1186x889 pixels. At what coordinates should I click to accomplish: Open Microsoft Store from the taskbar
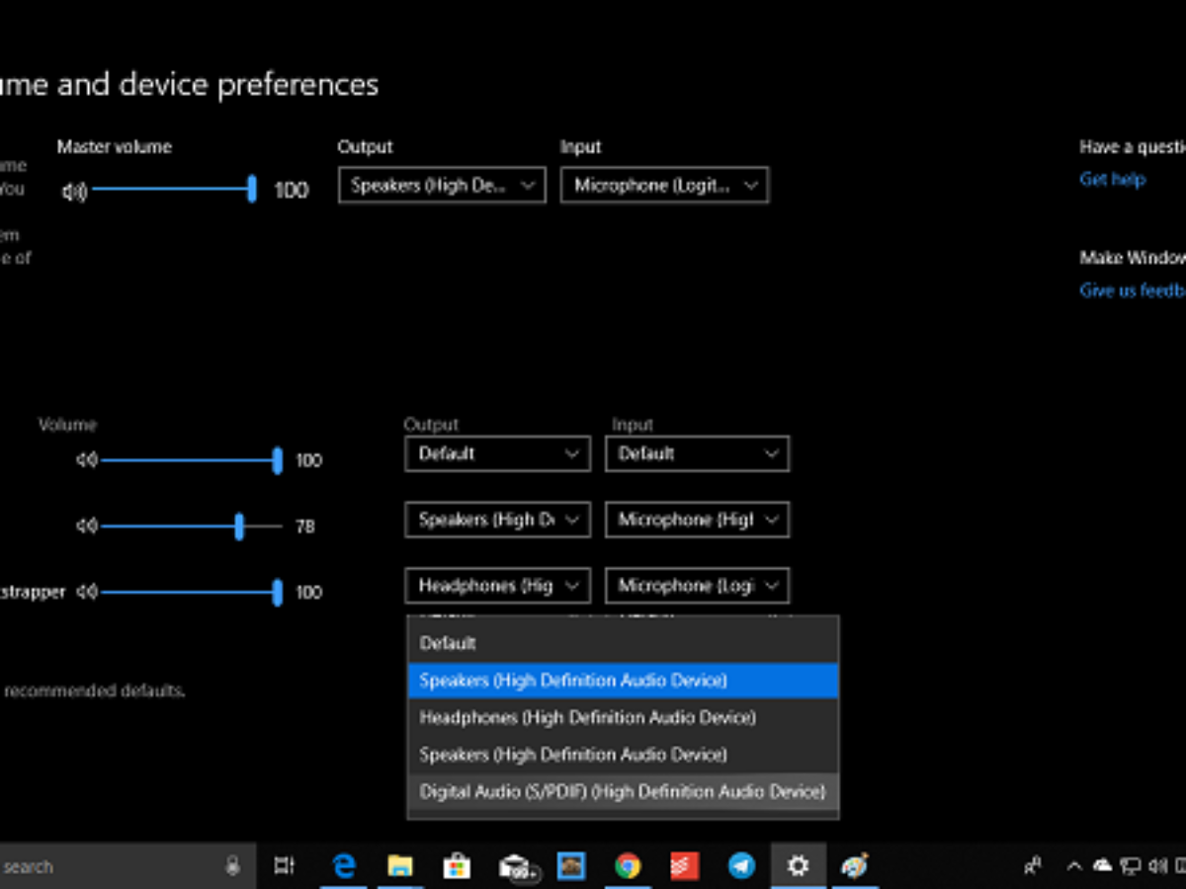point(456,866)
